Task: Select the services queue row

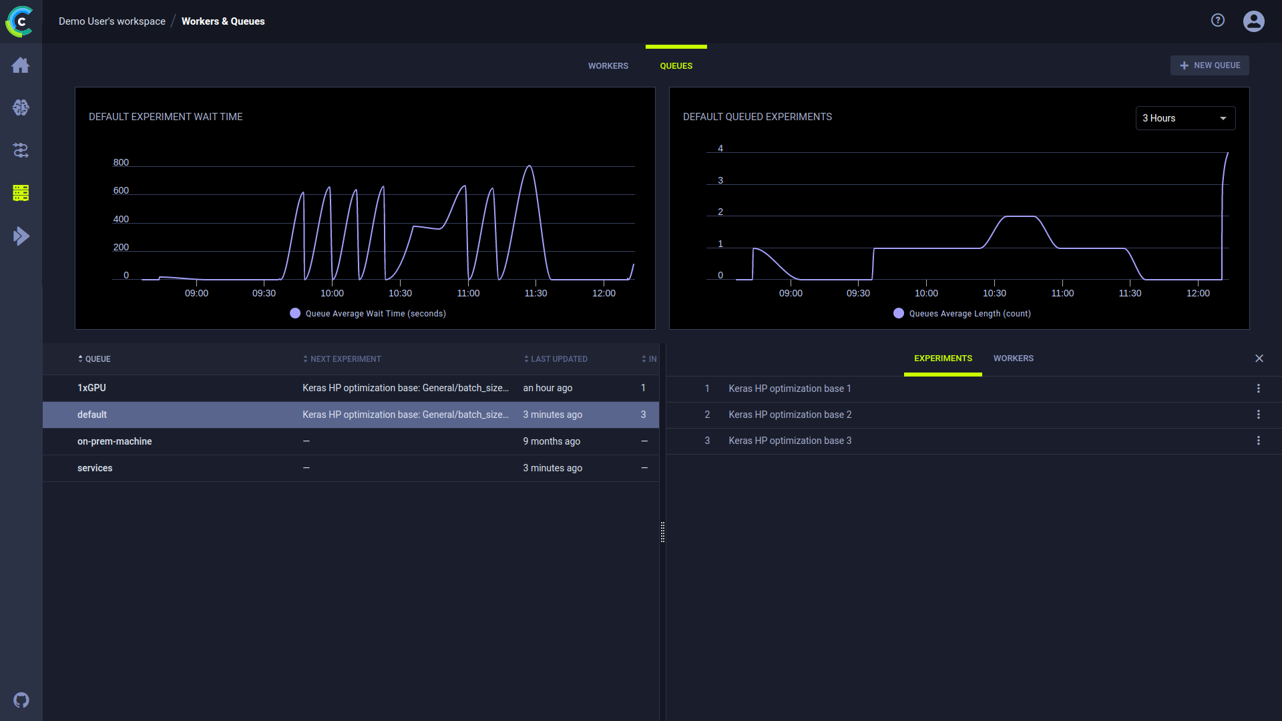Action: 351,468
